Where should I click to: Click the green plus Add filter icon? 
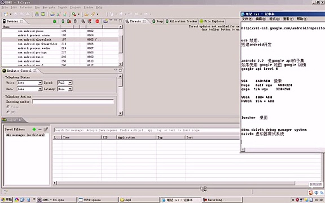[x=34, y=129]
